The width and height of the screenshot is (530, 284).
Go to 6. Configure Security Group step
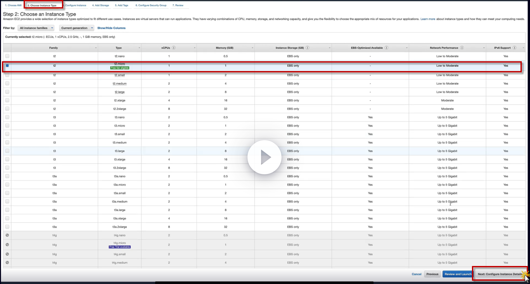click(151, 5)
